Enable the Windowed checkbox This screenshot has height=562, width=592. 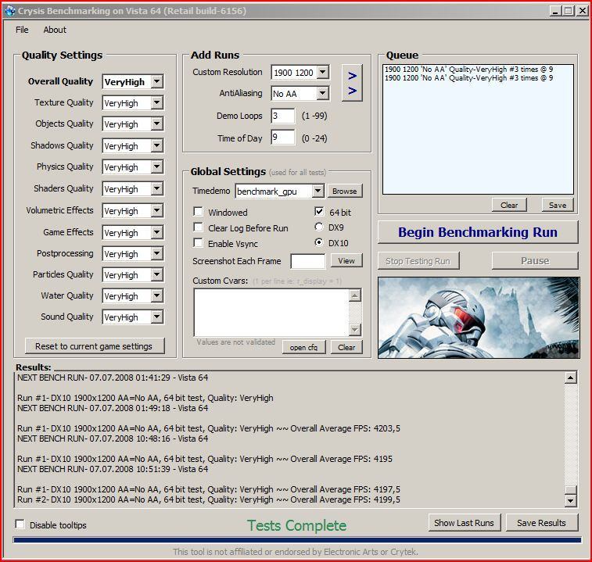[x=198, y=211]
